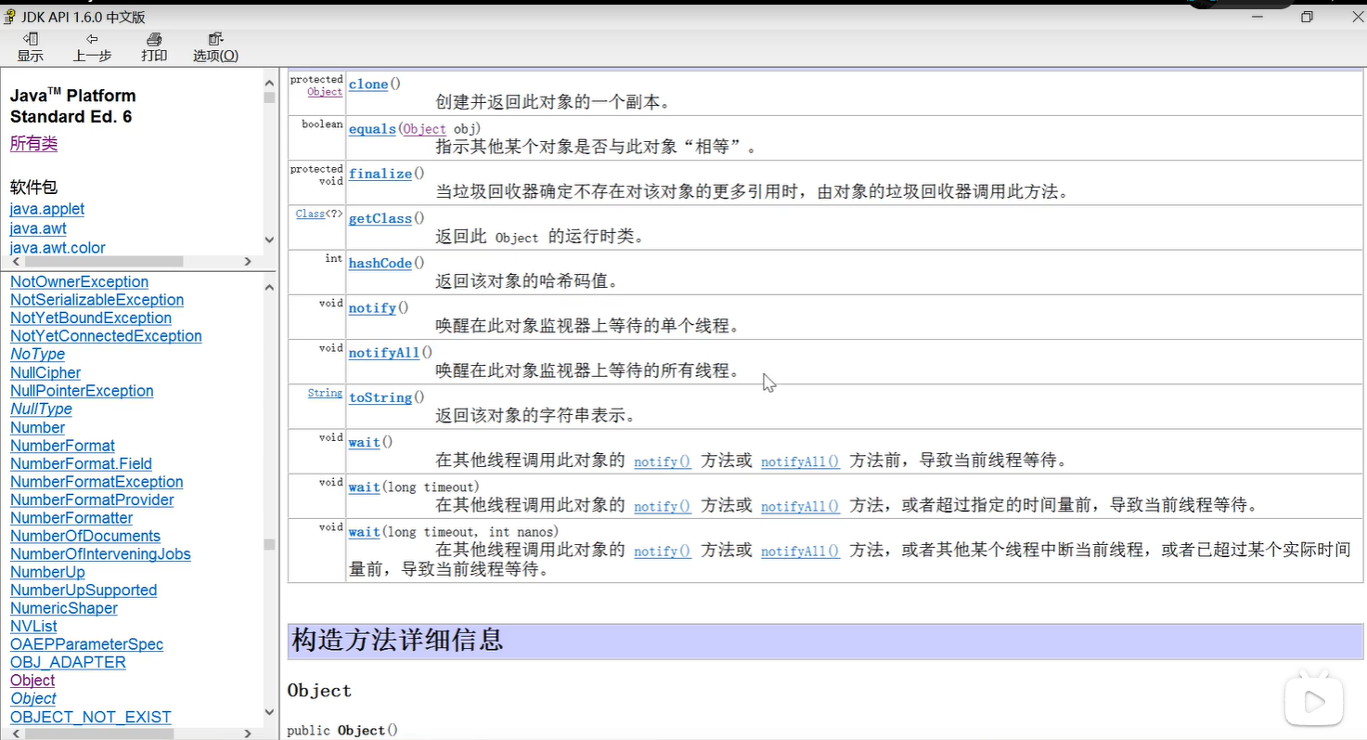The image size is (1367, 740).
Task: Click scroll-up arrow of the class list
Action: (269, 288)
